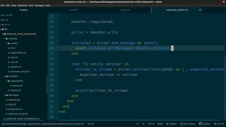This screenshot has width=226, height=127.
Task: Open controls.rb in the tree
Action: click(14, 100)
